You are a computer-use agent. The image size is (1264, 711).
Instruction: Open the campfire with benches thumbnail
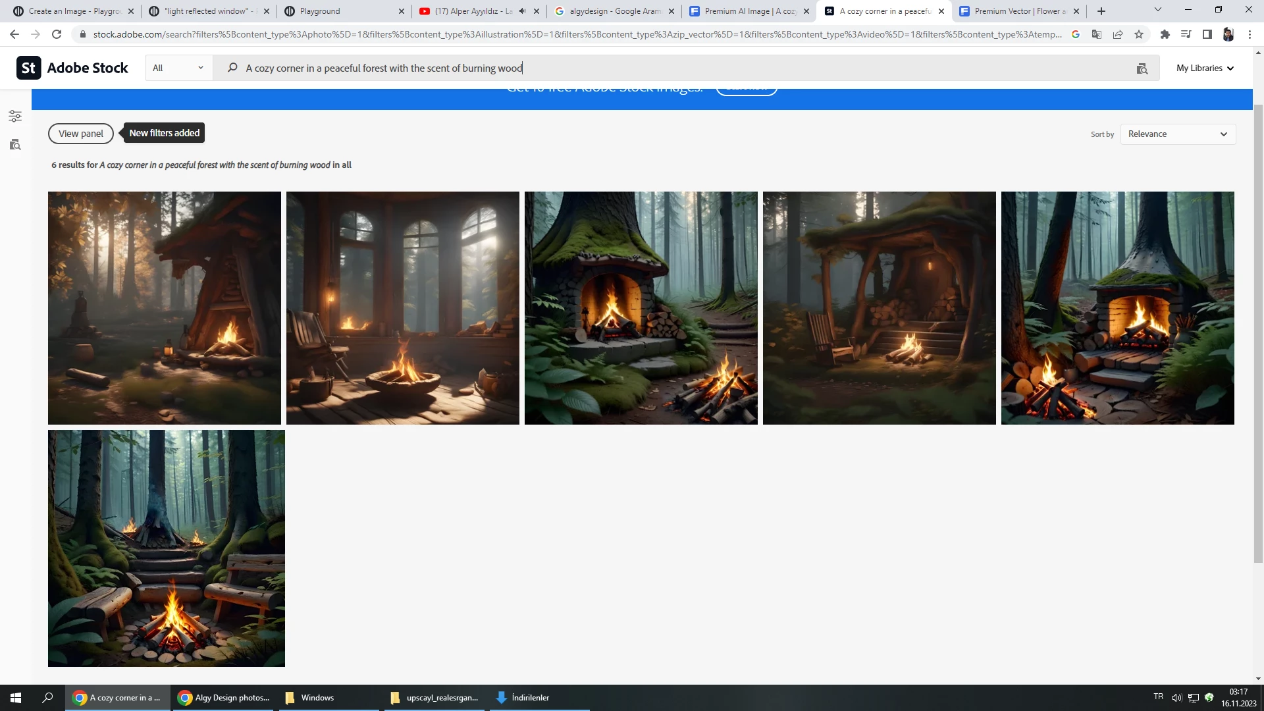point(167,548)
